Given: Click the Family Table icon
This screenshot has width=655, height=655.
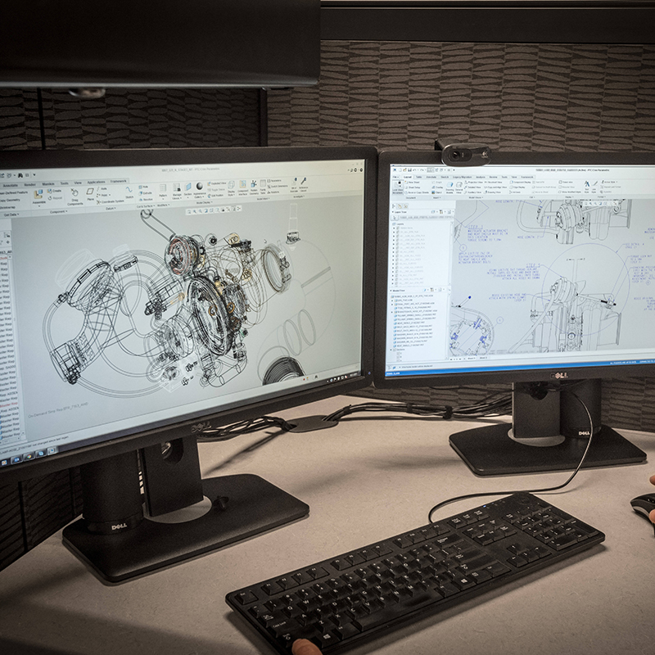Looking at the screenshot, I should pos(263,183).
